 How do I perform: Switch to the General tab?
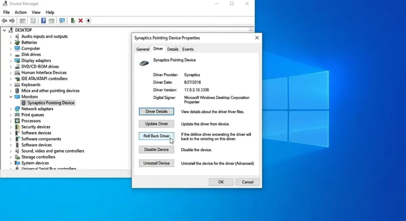[143, 49]
